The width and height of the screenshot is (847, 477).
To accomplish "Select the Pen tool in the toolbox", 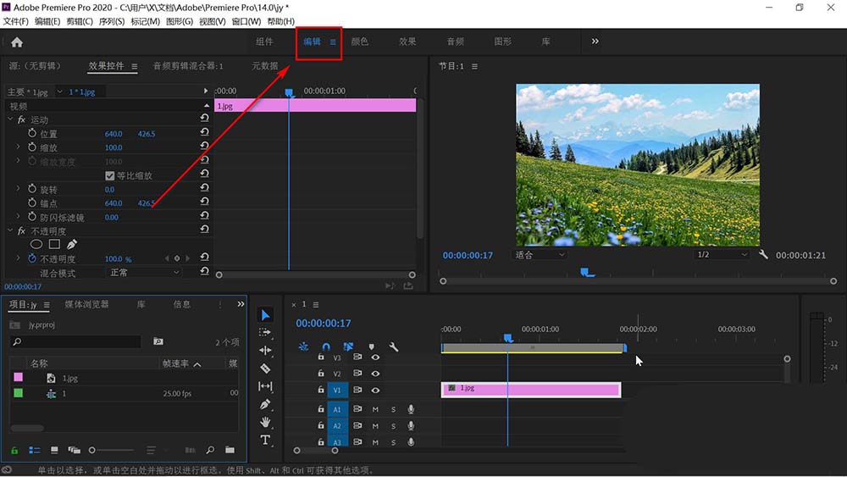I will [x=265, y=404].
